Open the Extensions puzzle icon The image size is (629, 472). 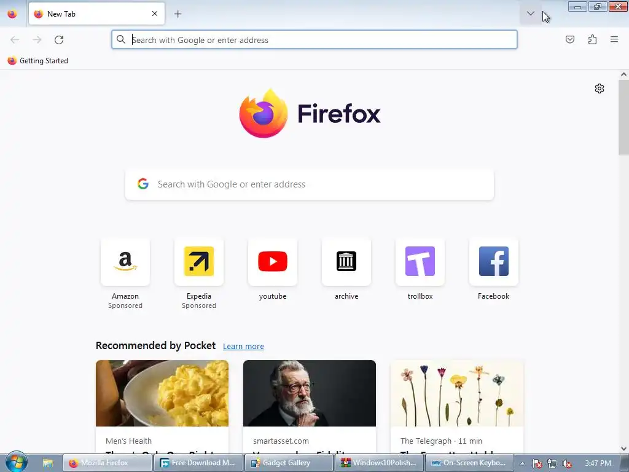point(592,39)
